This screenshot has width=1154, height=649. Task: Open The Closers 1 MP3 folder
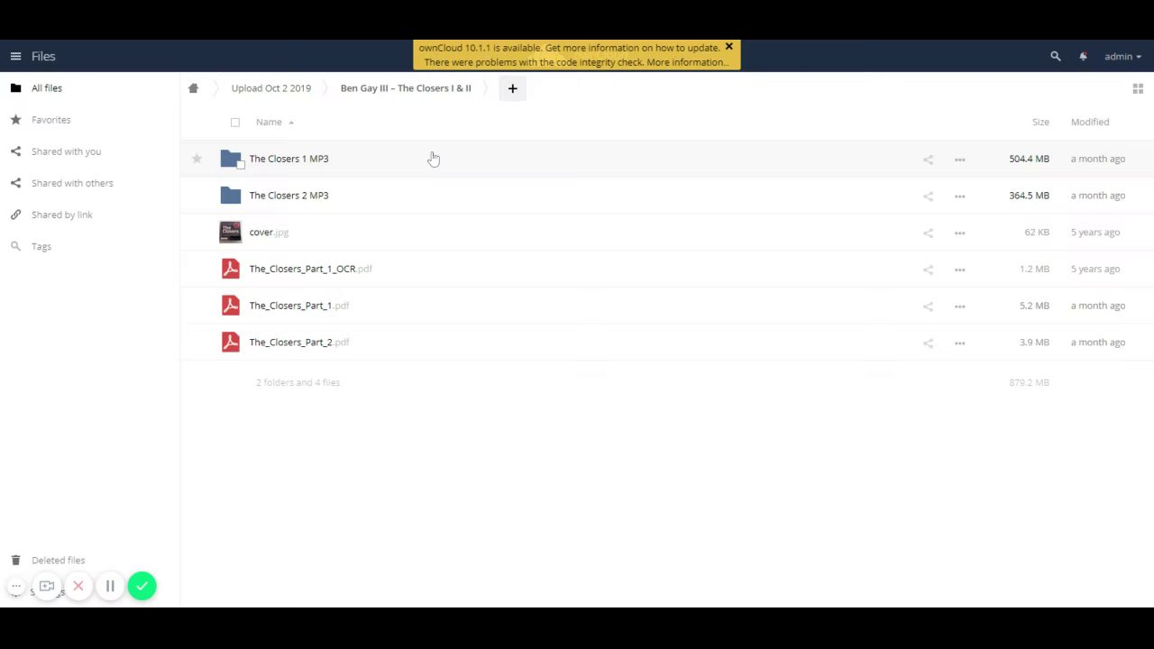click(288, 159)
